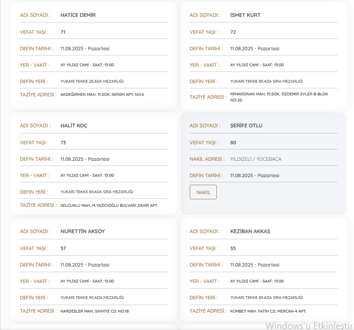Click the Yukarı Tekke 28.Ada Mezarlığı burial place
The height and width of the screenshot is (330, 354).
tap(92, 81)
